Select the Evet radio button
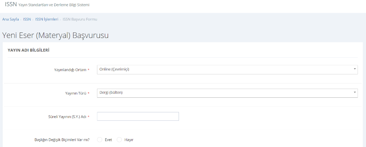The width and height of the screenshot is (366, 147). [100, 140]
